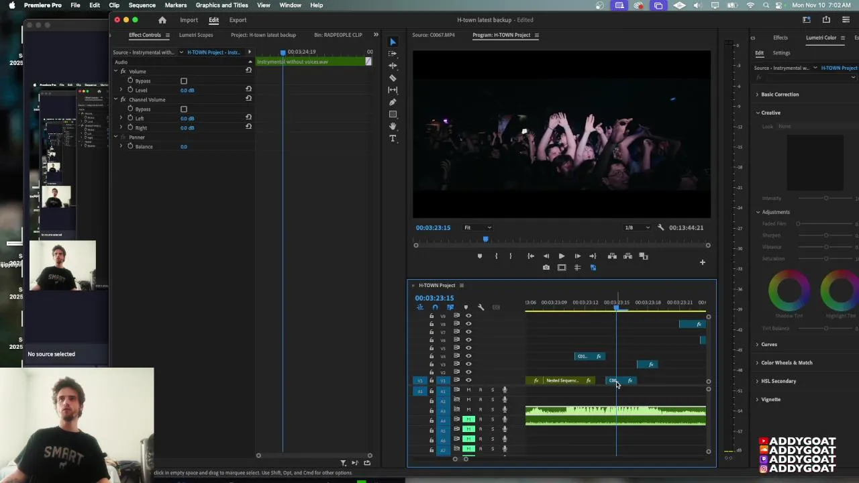Mute audio track A1
859x483 pixels.
click(x=468, y=390)
